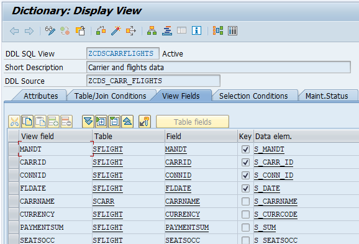Image resolution: width=359 pixels, height=244 pixels.
Task: Toggle Key checkbox for MANDT row
Action: pyautogui.click(x=245, y=149)
